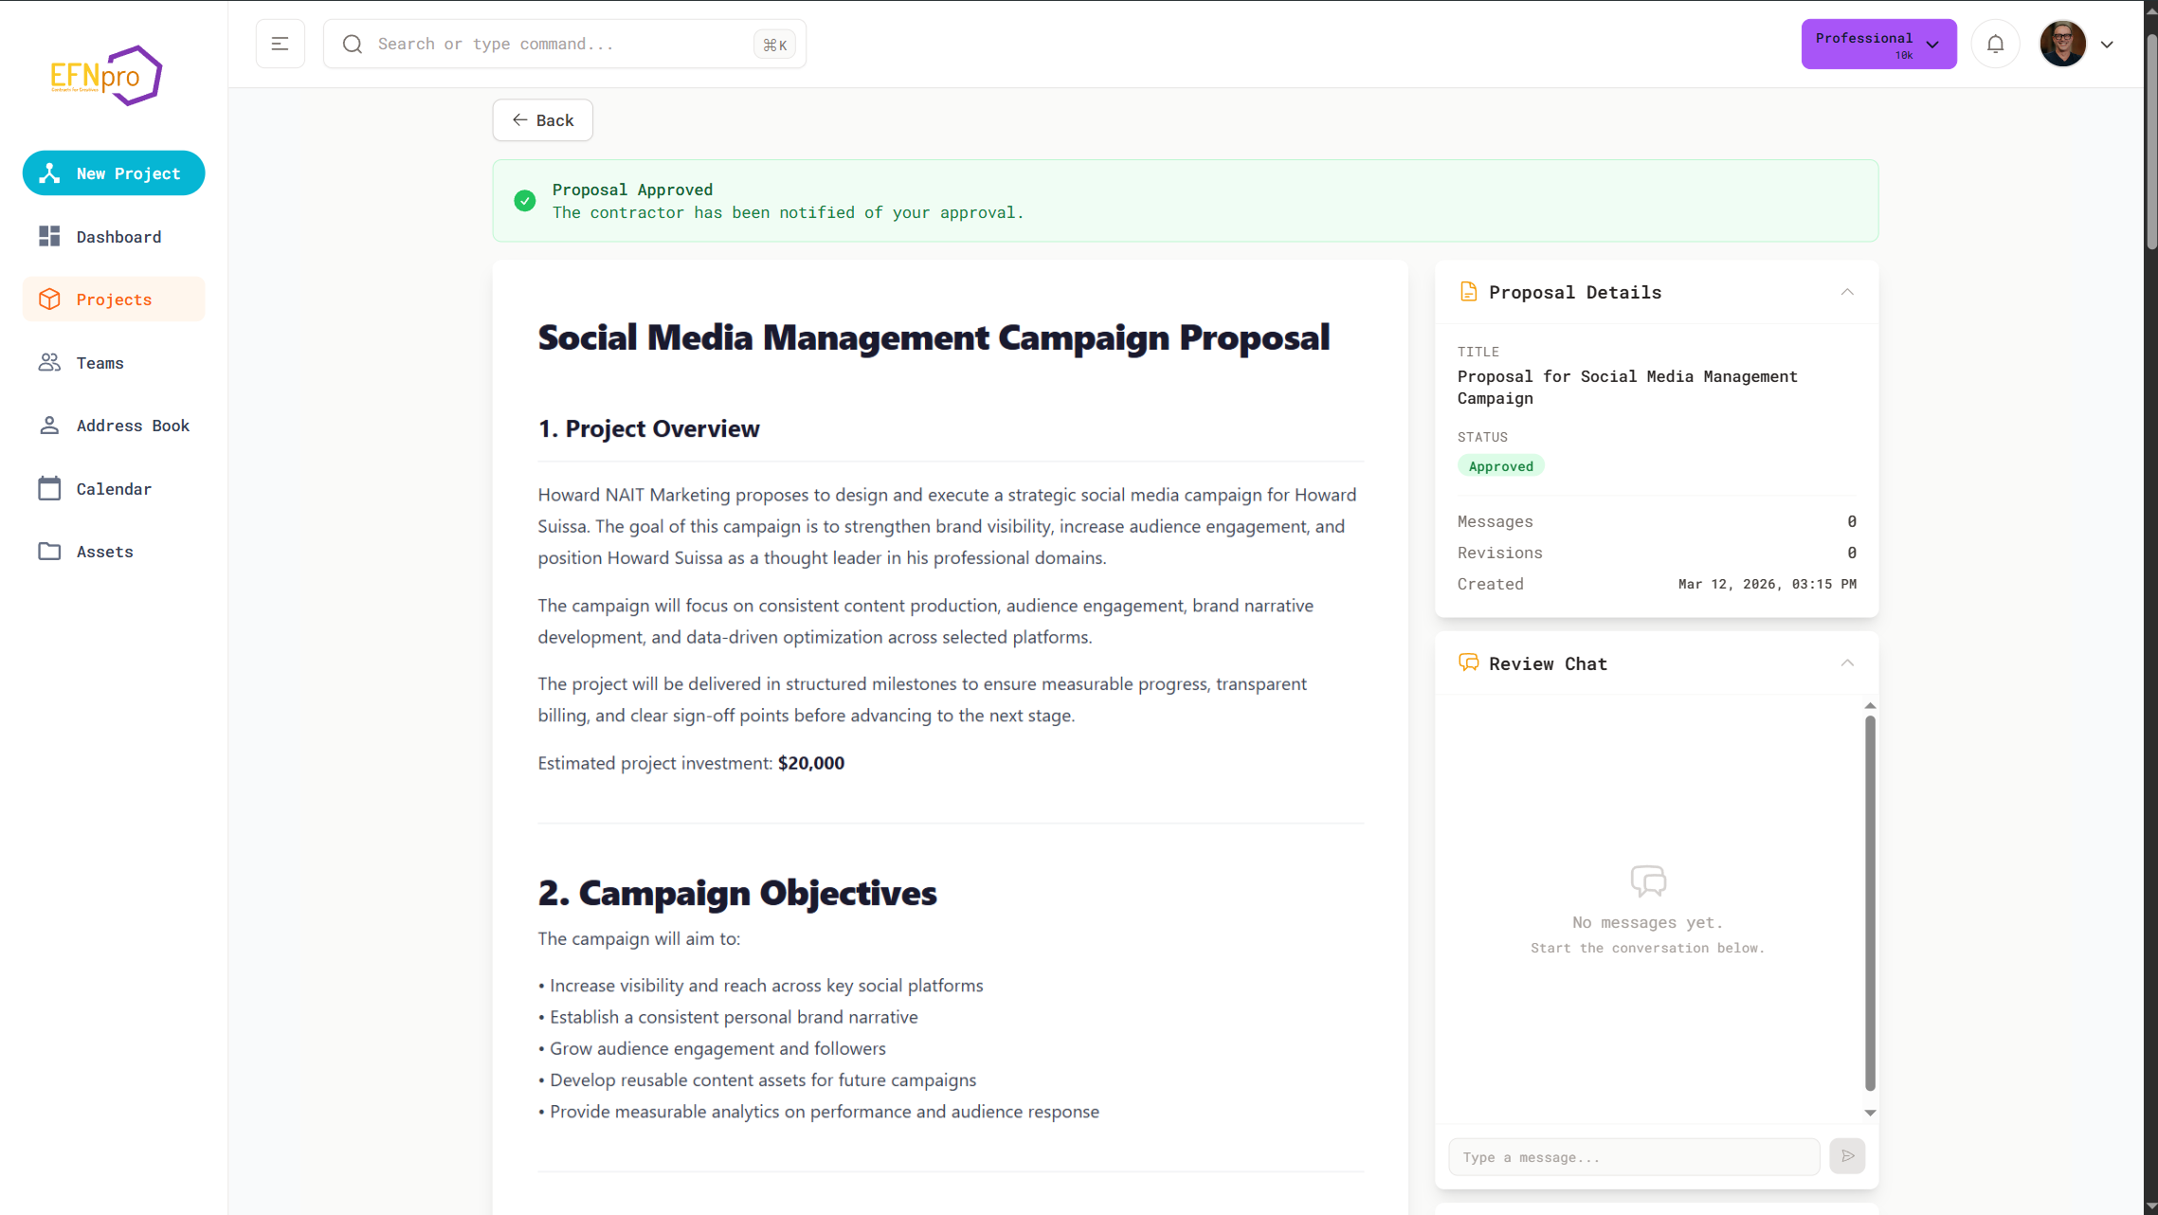Image resolution: width=2158 pixels, height=1215 pixels.
Task: Click the empty chat placeholder icon
Action: coord(1648,881)
